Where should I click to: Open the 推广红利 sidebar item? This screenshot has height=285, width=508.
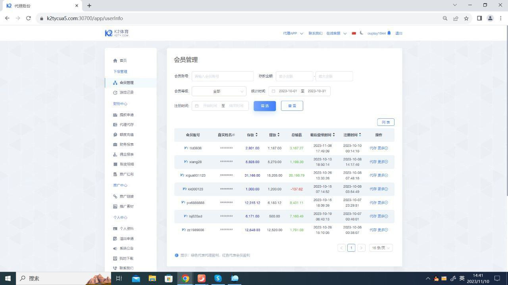127,174
